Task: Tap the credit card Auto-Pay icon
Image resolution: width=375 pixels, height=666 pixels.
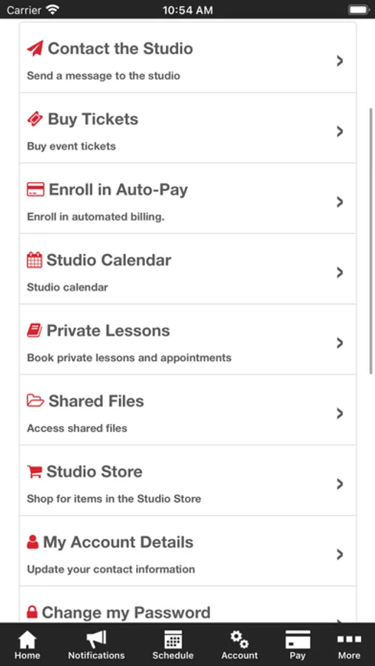Action: click(x=36, y=189)
